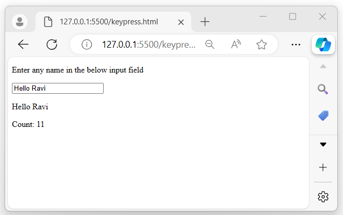Screen dimensions: 343x215
Task: Open the Copilot sidebar icon
Action: [323, 45]
